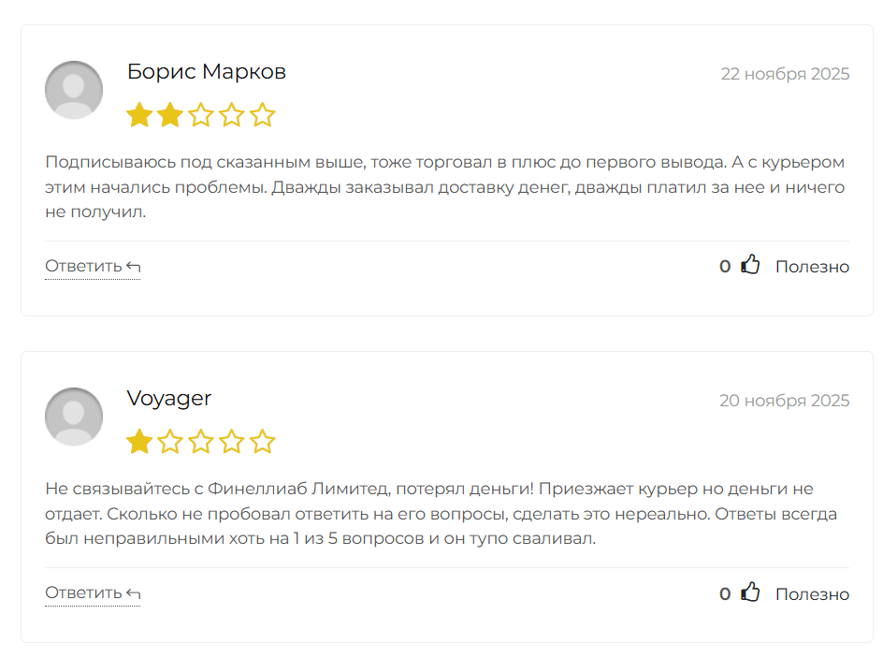Click the date 20 ноября 2025

[786, 400]
